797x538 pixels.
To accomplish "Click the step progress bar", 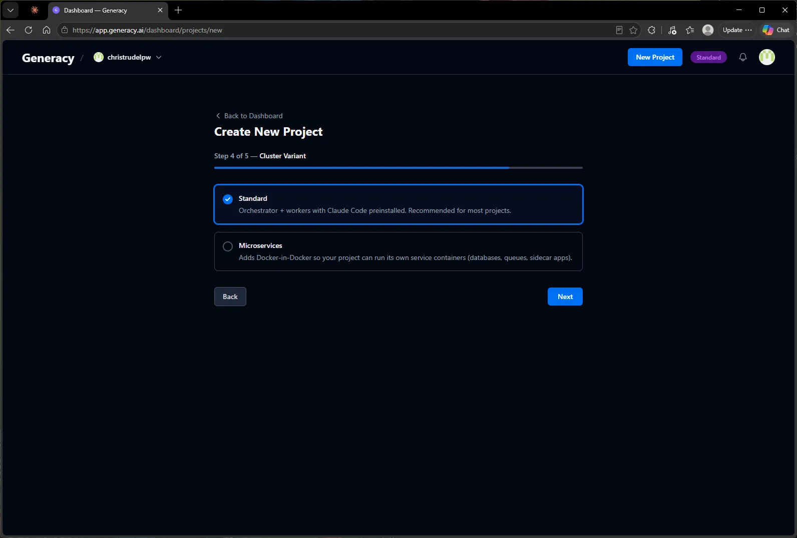I will point(398,168).
